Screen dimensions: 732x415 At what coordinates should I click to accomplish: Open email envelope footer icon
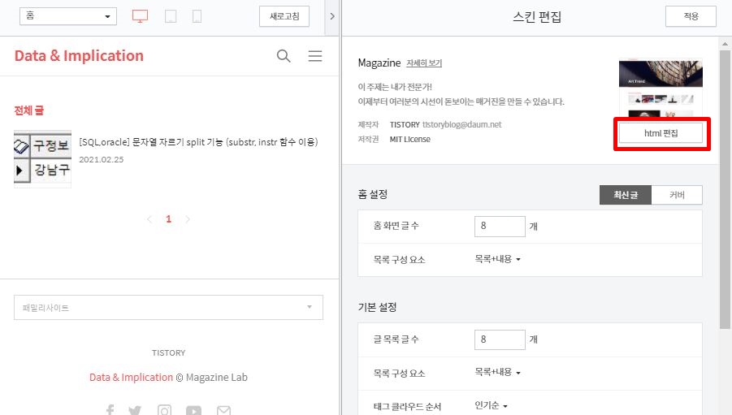point(223,410)
